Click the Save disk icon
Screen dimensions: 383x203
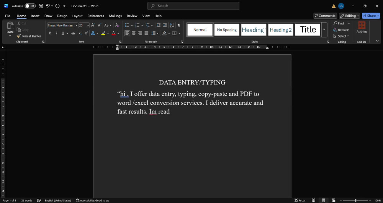point(41,6)
